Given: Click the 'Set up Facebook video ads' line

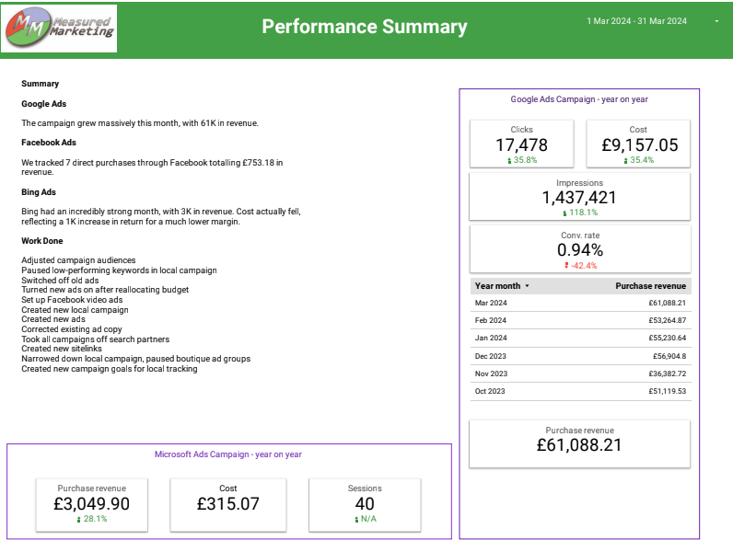Looking at the screenshot, I should pos(72,299).
